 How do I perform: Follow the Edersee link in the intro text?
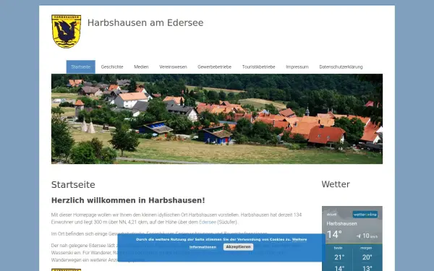click(x=208, y=222)
